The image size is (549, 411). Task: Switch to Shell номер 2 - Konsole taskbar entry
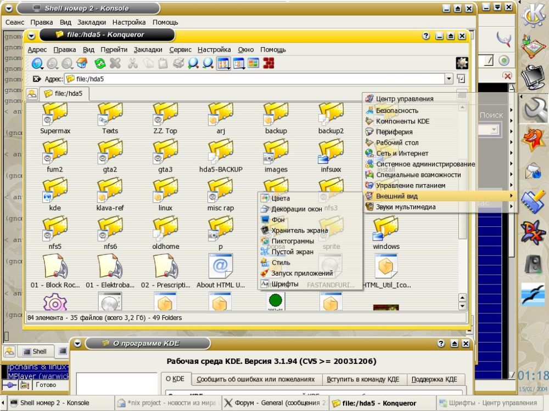click(60, 403)
